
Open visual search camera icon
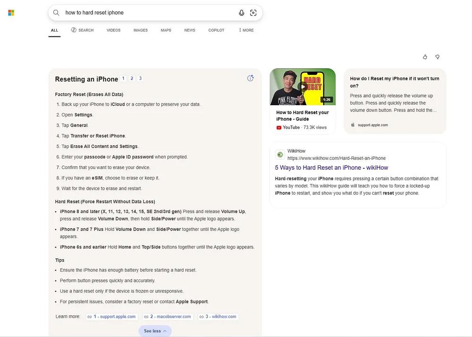point(253,13)
